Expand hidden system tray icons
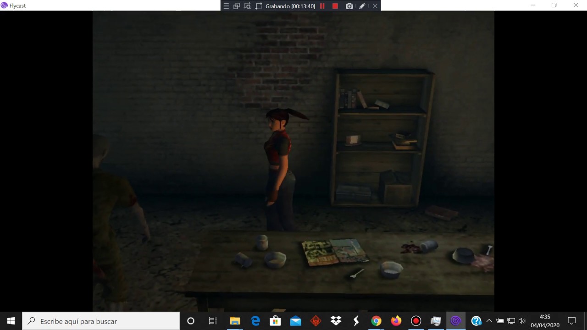The height and width of the screenshot is (330, 587). click(489, 321)
